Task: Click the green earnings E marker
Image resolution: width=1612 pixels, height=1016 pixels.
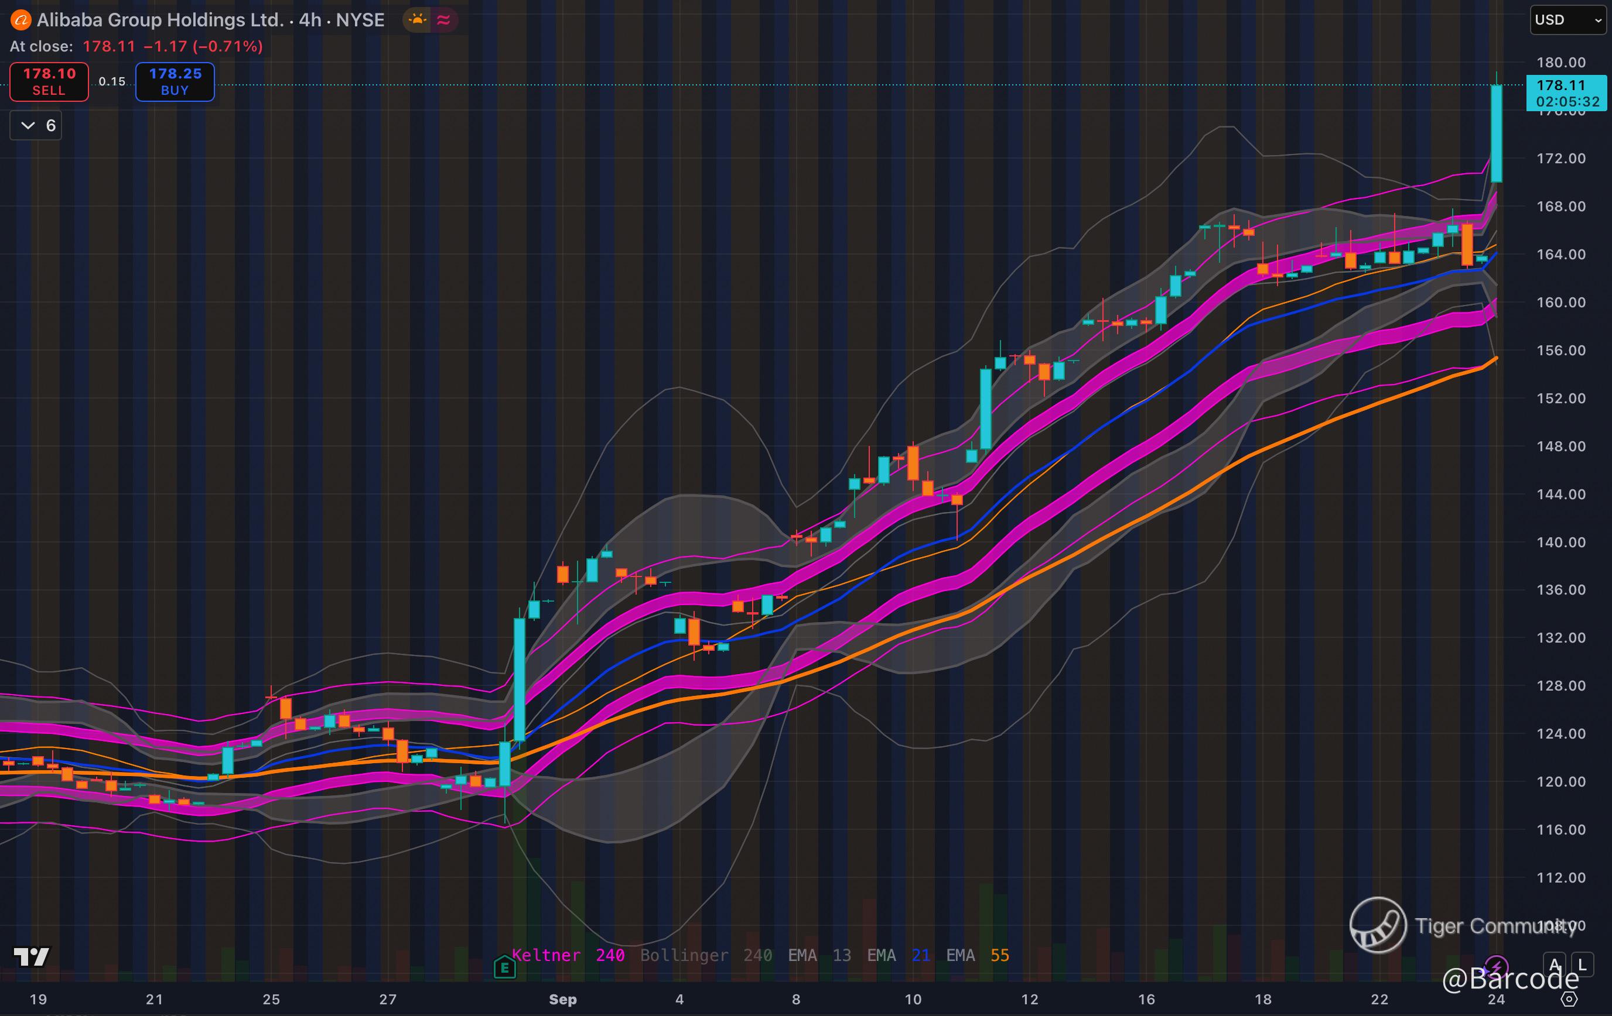Action: click(x=504, y=967)
